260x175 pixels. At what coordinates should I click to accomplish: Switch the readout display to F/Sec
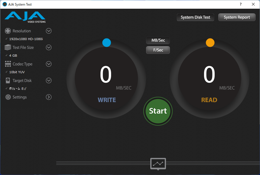click(x=158, y=50)
